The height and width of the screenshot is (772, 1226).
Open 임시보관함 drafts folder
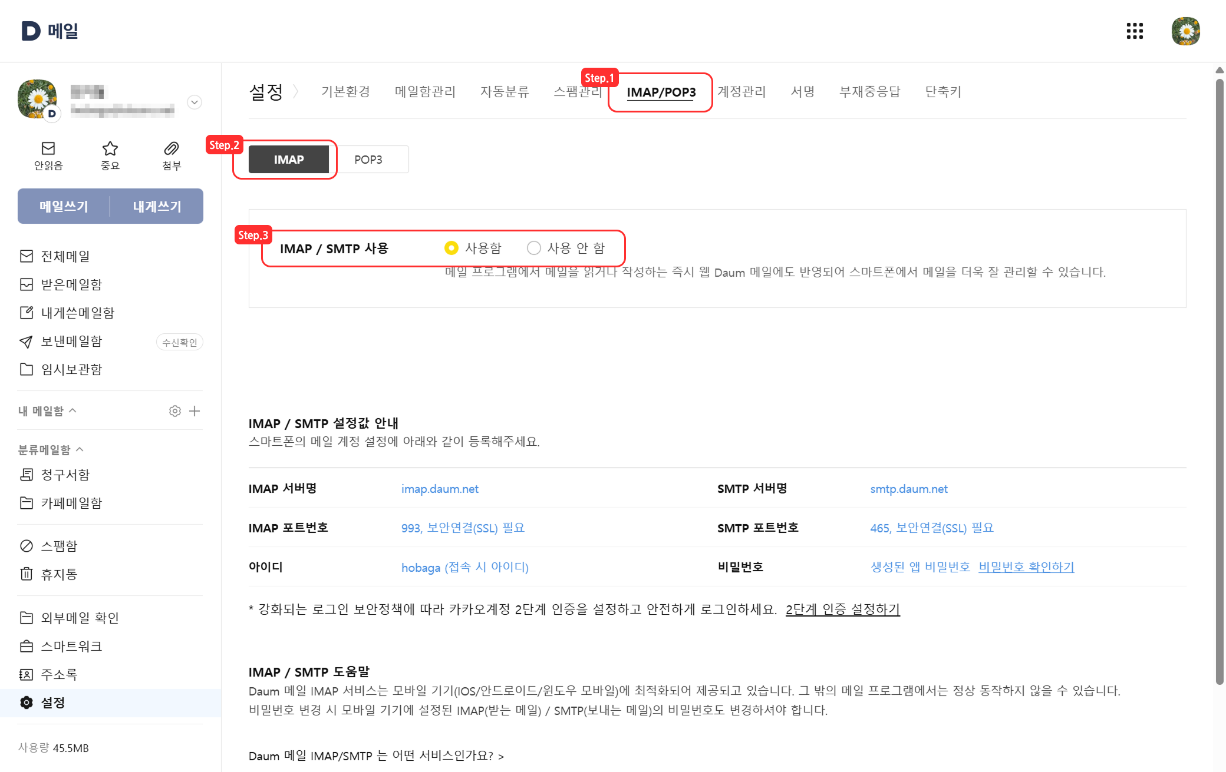[71, 369]
